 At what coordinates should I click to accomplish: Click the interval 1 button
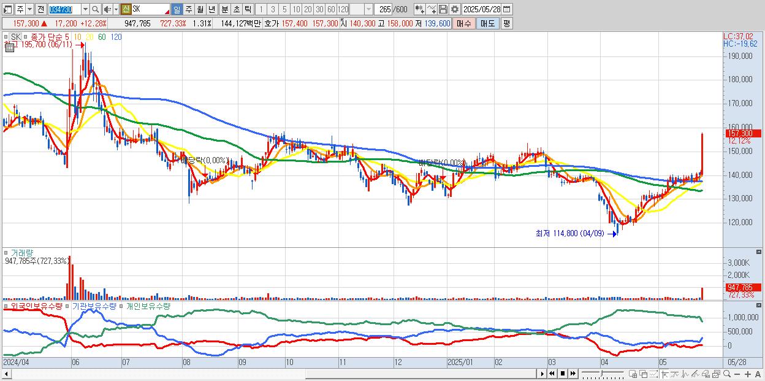pyautogui.click(x=261, y=9)
